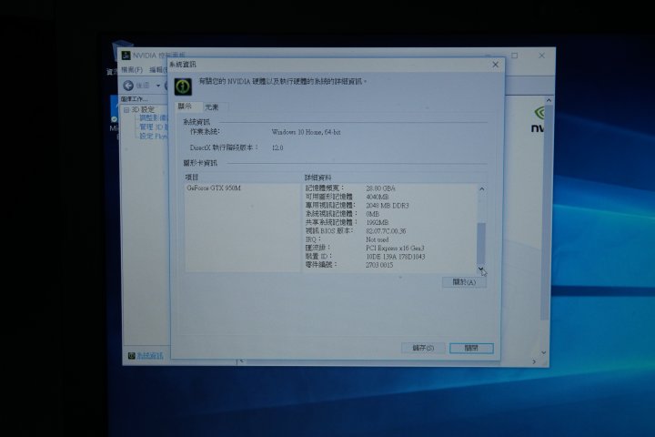Click the 3D 設定 tree label
Image resolution: width=655 pixels, height=437 pixels.
click(x=144, y=109)
